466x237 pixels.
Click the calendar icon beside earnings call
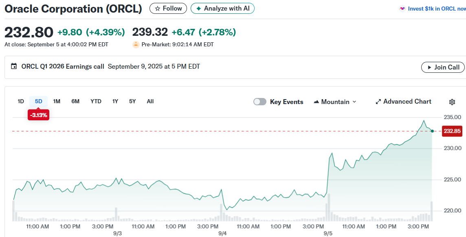[14, 66]
